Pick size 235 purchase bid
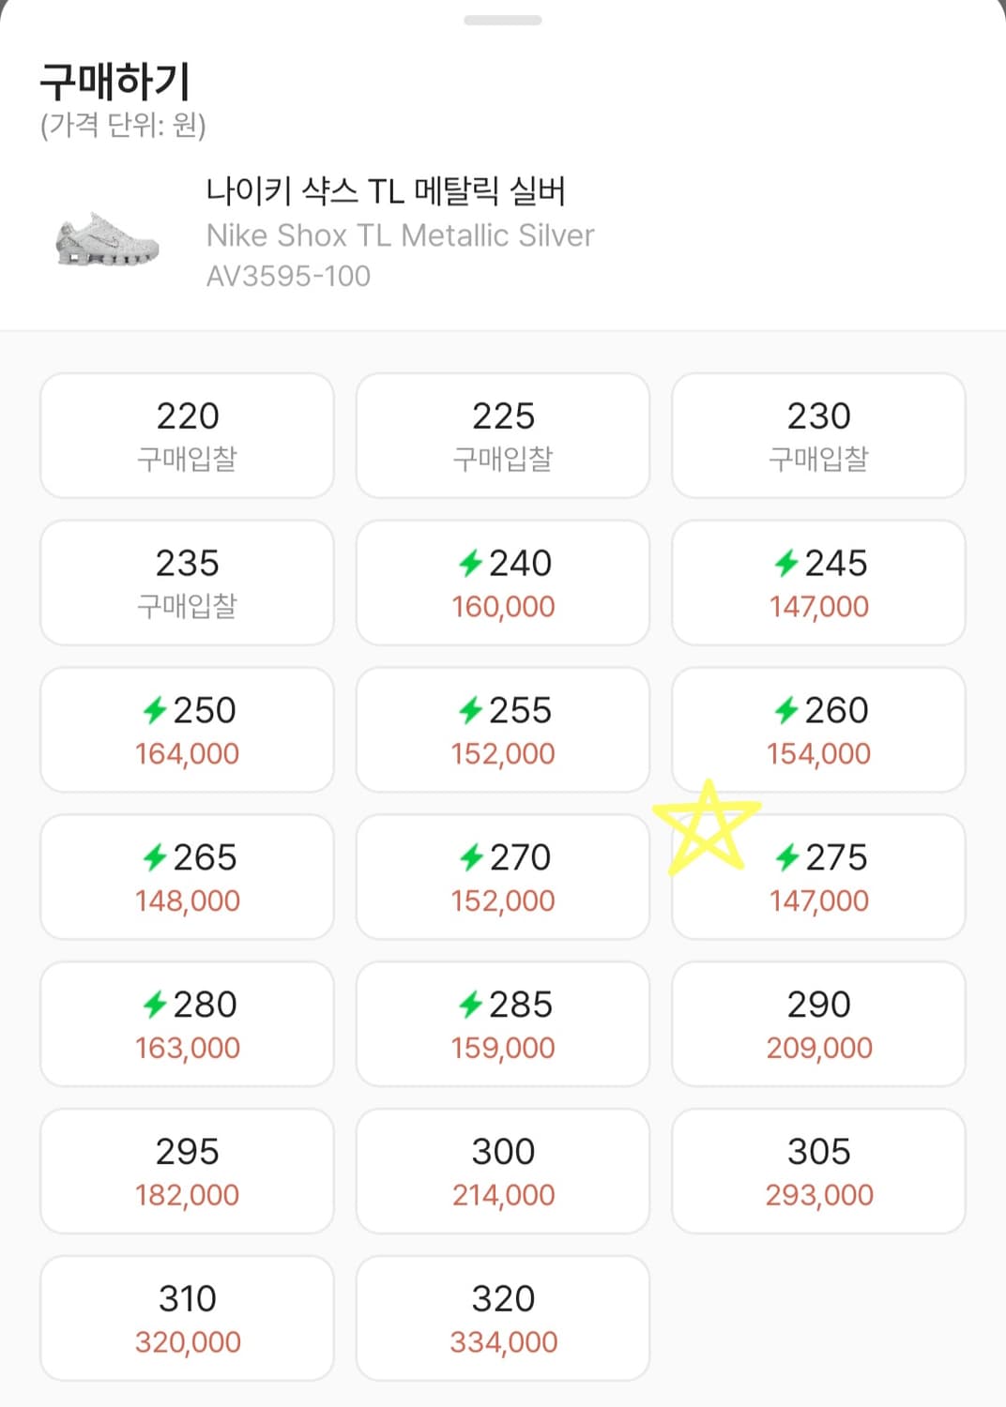The image size is (1006, 1407). 187,582
